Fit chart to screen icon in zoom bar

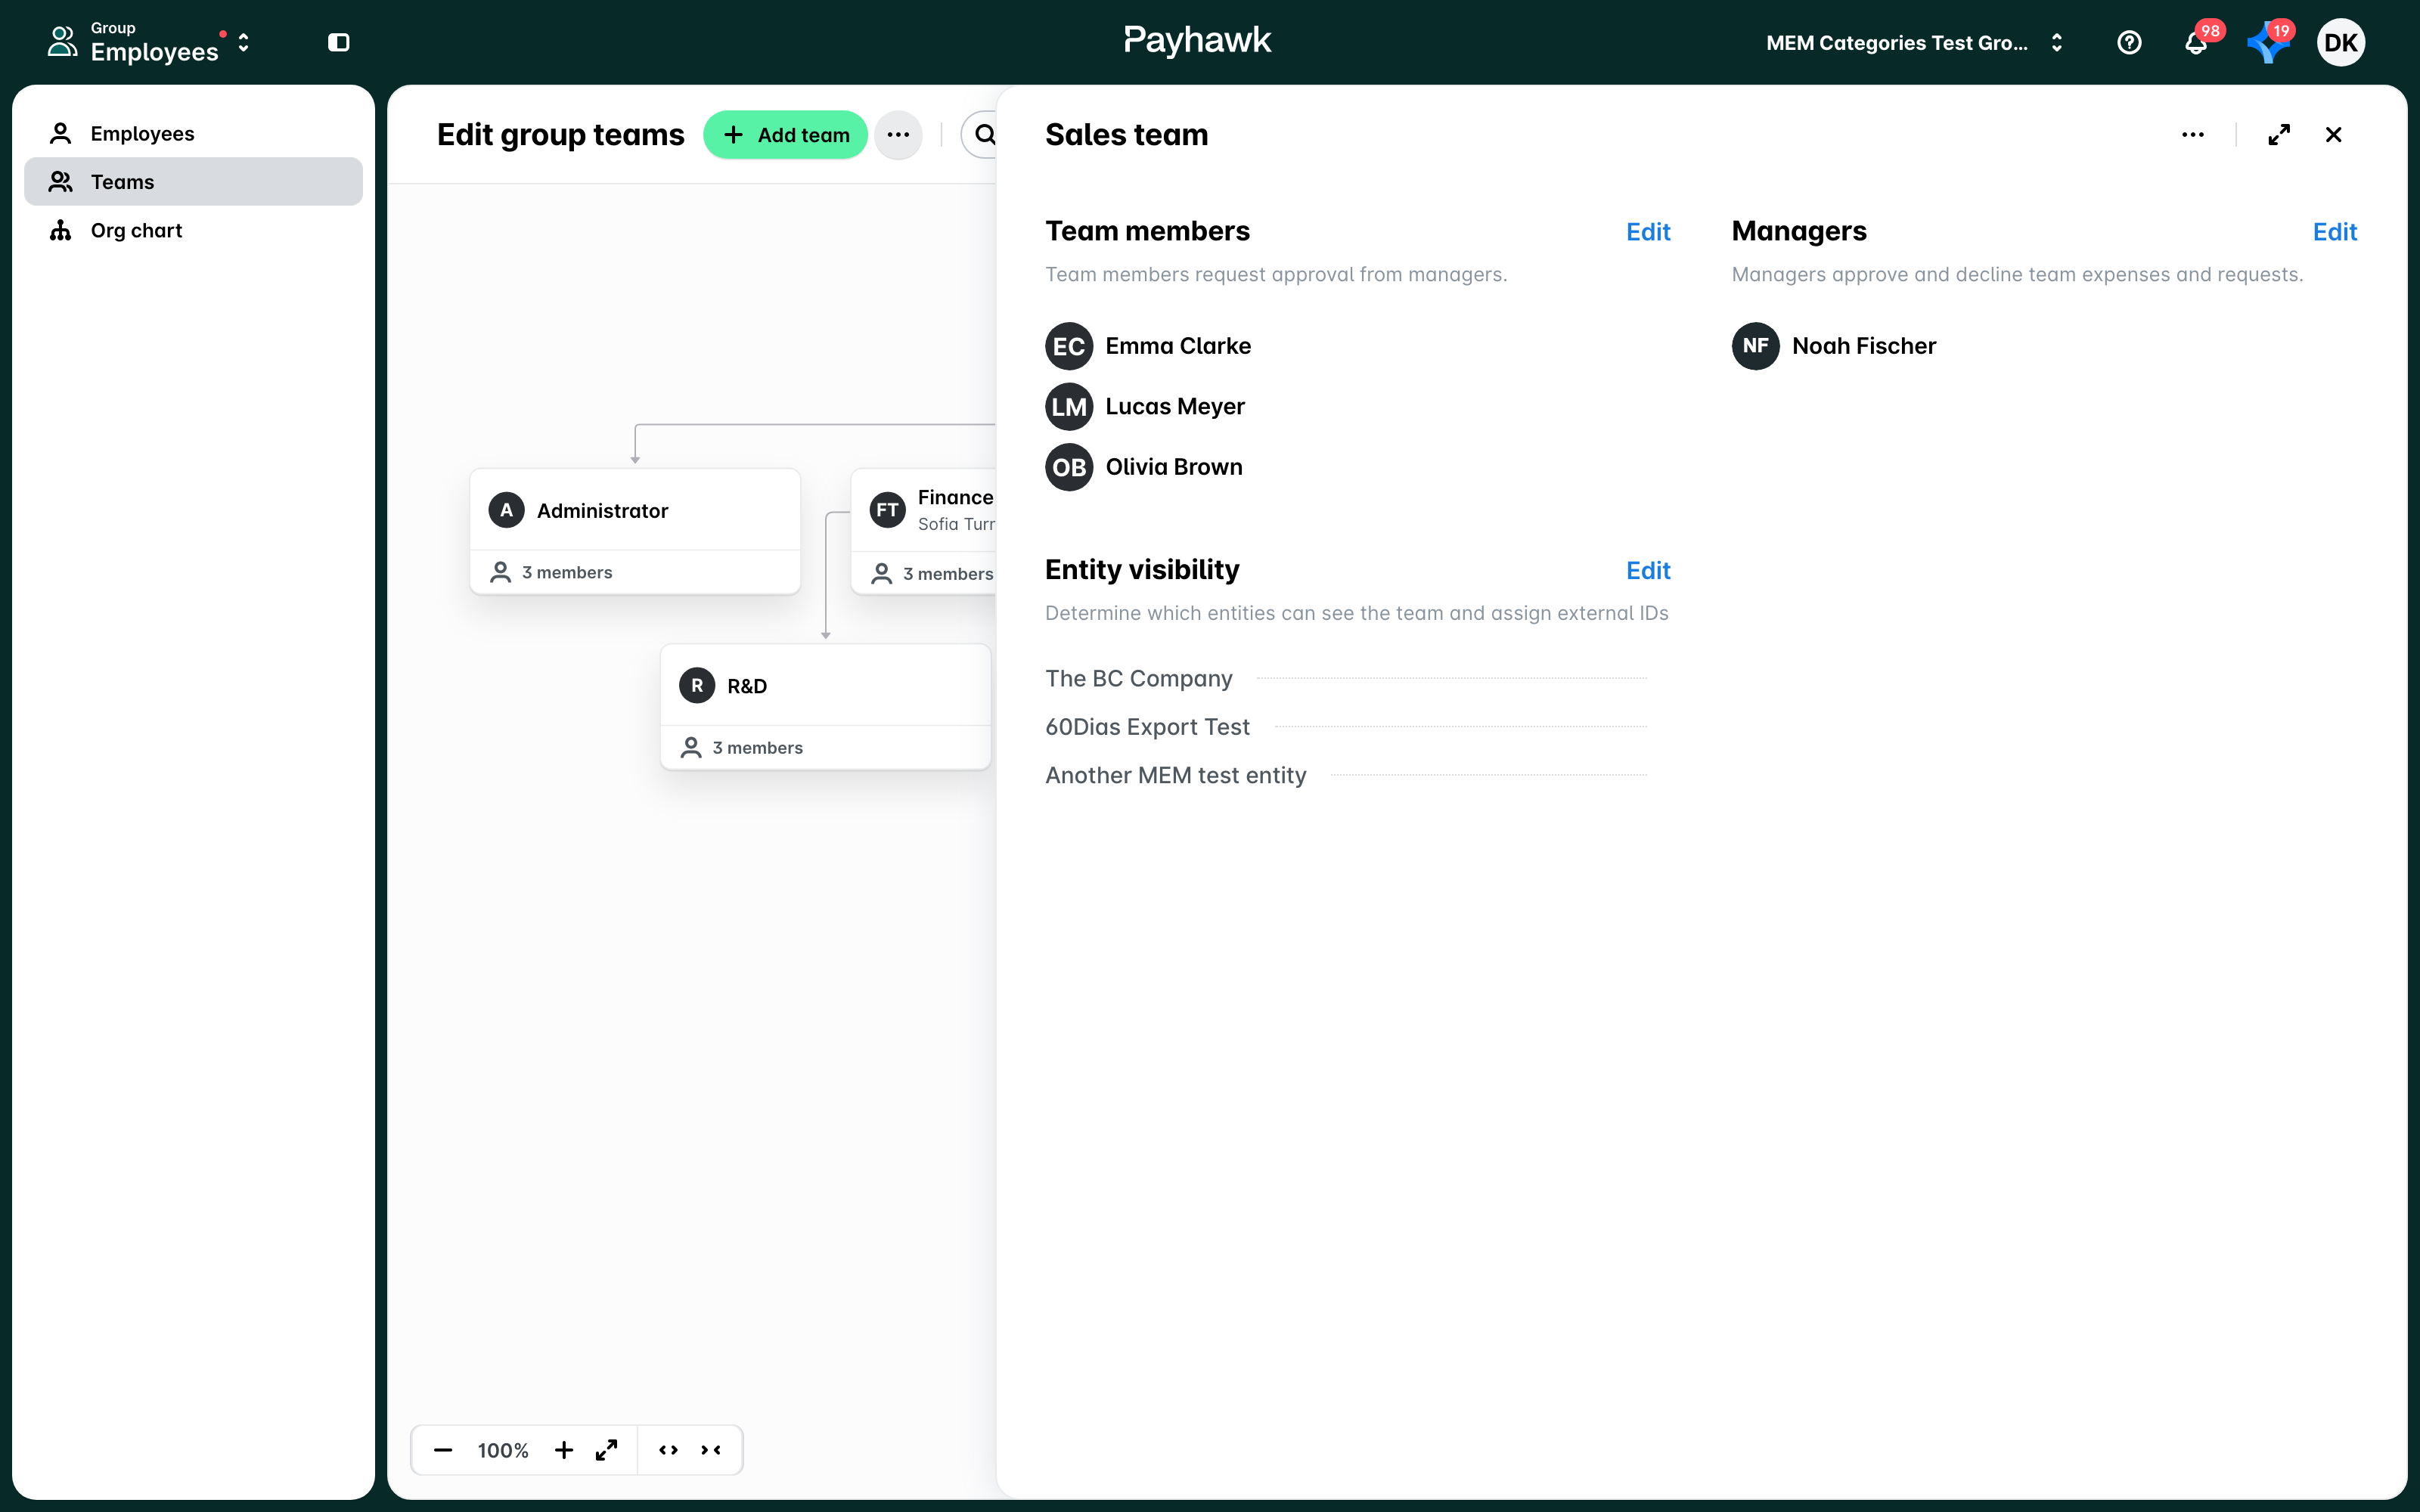pos(606,1450)
